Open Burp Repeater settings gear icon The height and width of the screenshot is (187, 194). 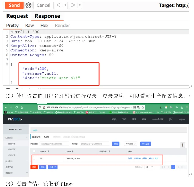coord(28,5)
